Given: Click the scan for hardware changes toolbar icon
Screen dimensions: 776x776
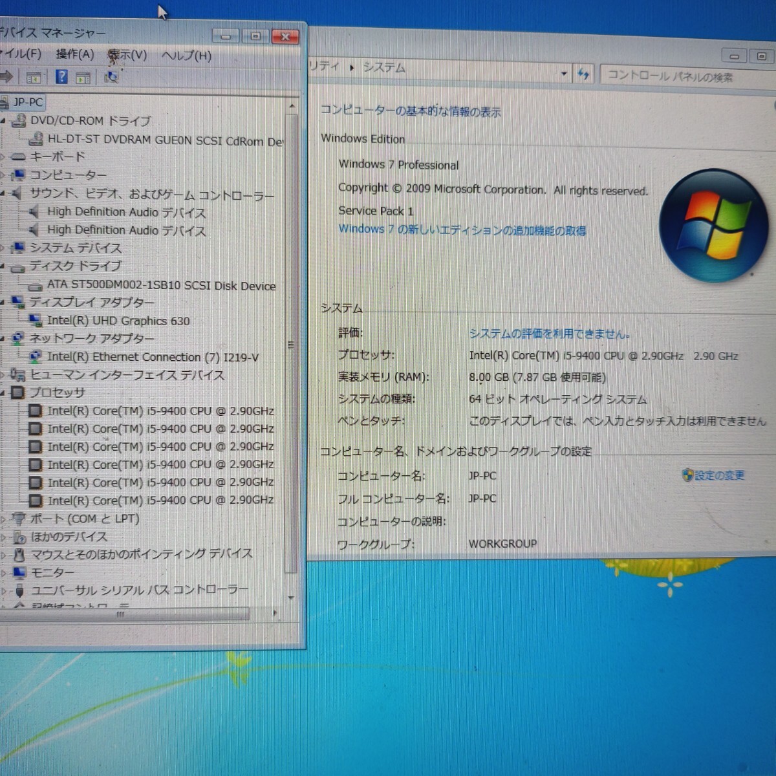Looking at the screenshot, I should (111, 78).
